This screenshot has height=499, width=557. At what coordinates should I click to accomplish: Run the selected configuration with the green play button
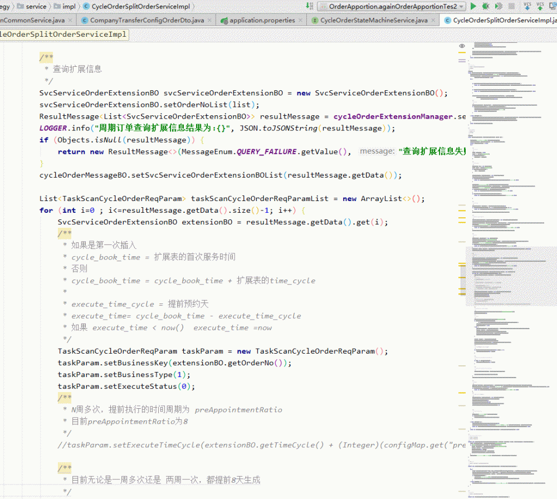coord(473,6)
